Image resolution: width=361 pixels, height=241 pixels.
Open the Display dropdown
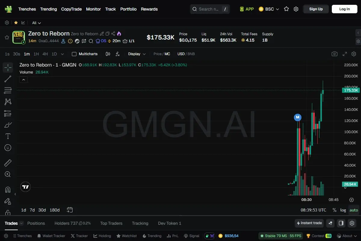click(137, 54)
